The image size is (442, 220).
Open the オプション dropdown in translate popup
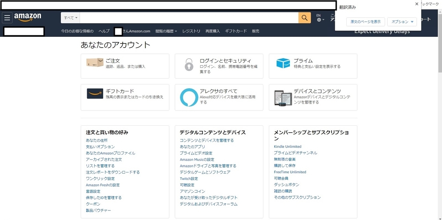[x=402, y=22]
